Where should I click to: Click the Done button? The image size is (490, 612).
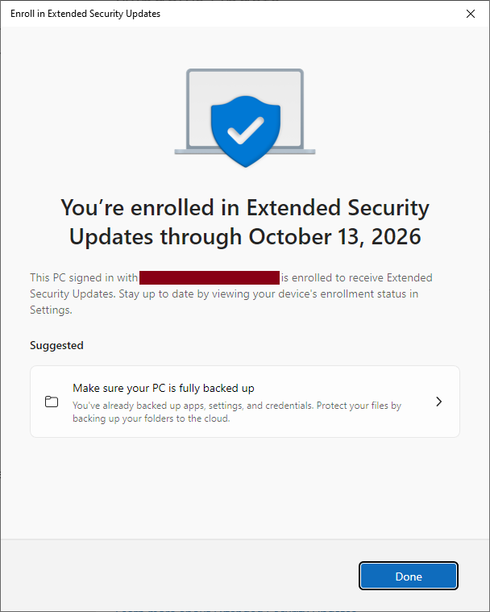tap(409, 577)
